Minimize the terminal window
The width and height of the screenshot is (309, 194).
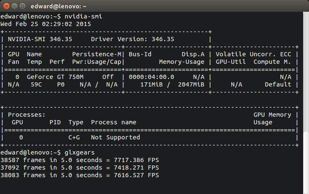[14, 6]
